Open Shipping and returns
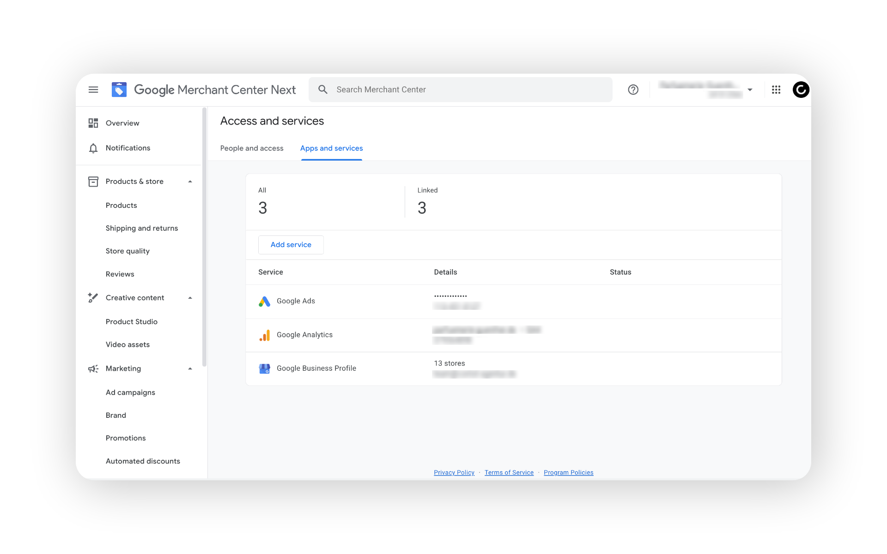Image resolution: width=887 pixels, height=554 pixels. click(142, 228)
